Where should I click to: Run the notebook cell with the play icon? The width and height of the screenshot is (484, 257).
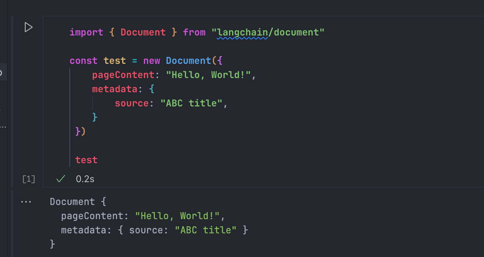click(x=28, y=27)
